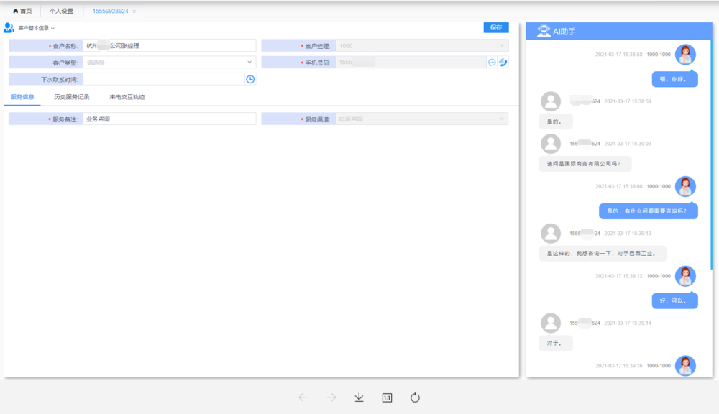The width and height of the screenshot is (719, 414).
Task: Click the AI助手 robot icon in header
Action: pos(544,31)
